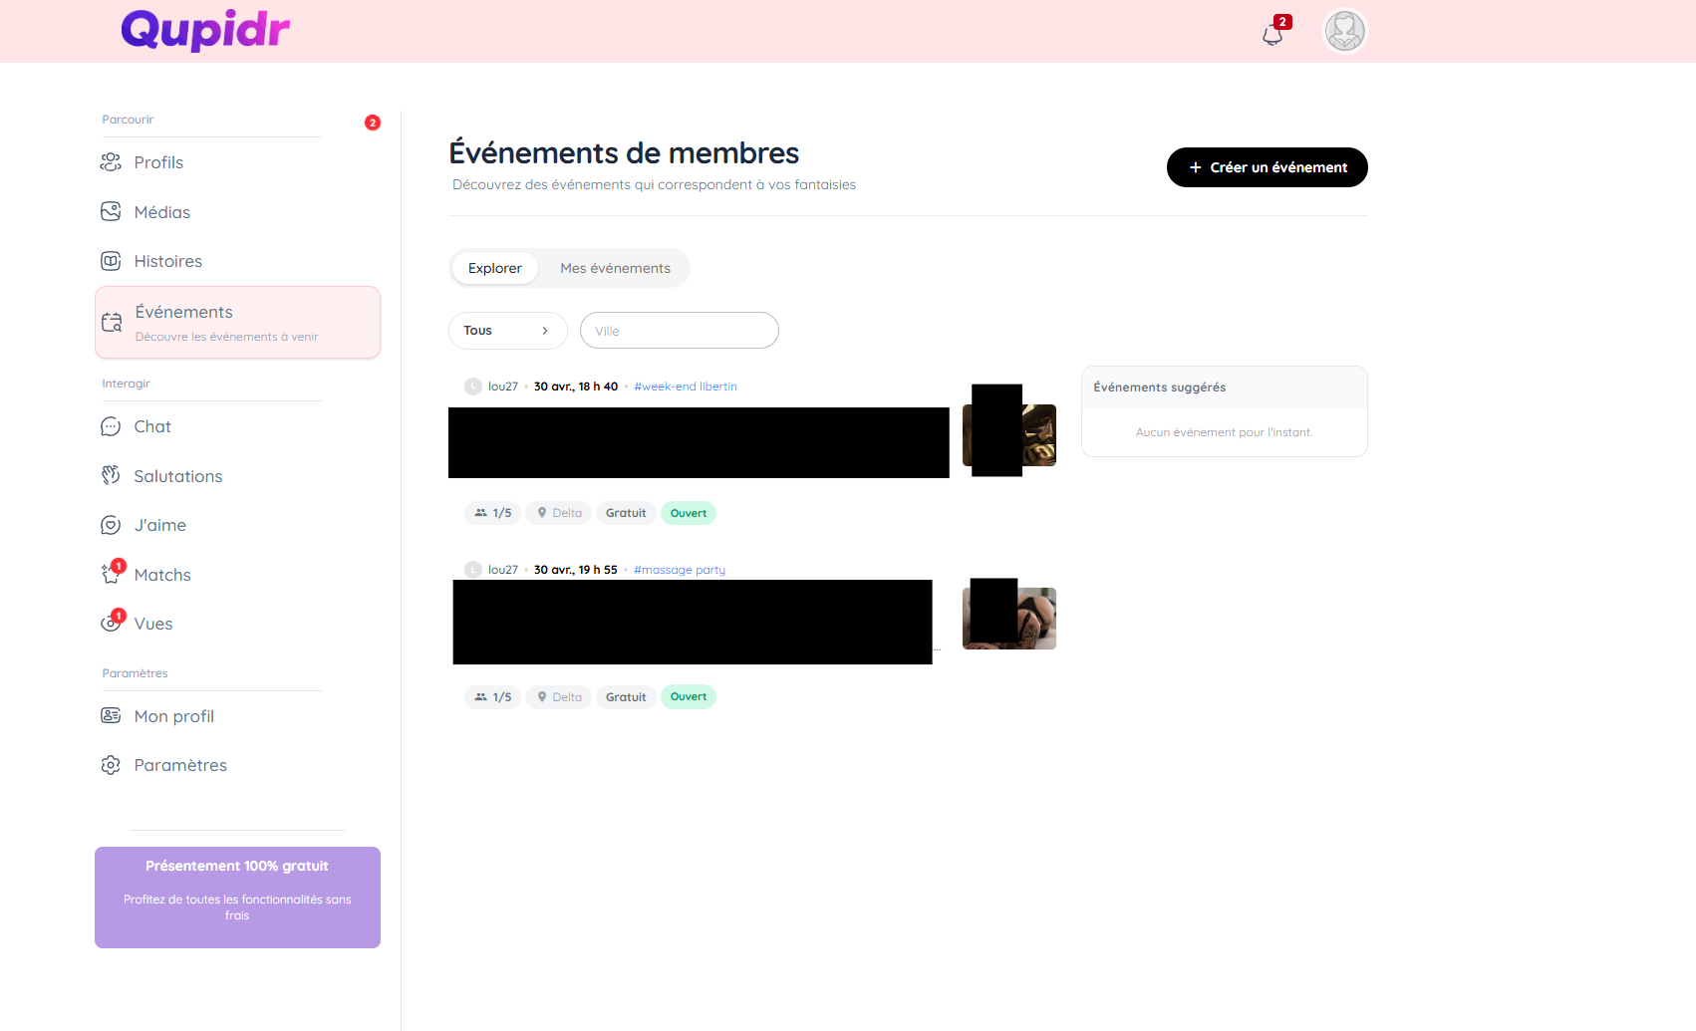Viewport: 1696px width, 1031px height.
Task: Open the Profils section icon
Action: 111,161
